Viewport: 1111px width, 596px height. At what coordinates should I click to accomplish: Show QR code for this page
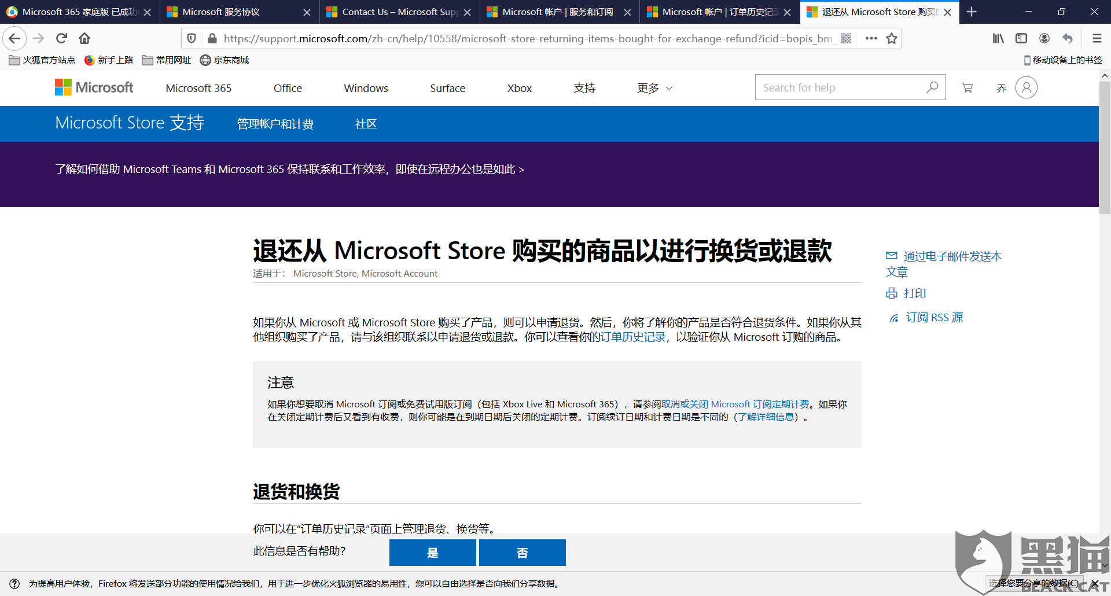click(x=846, y=39)
